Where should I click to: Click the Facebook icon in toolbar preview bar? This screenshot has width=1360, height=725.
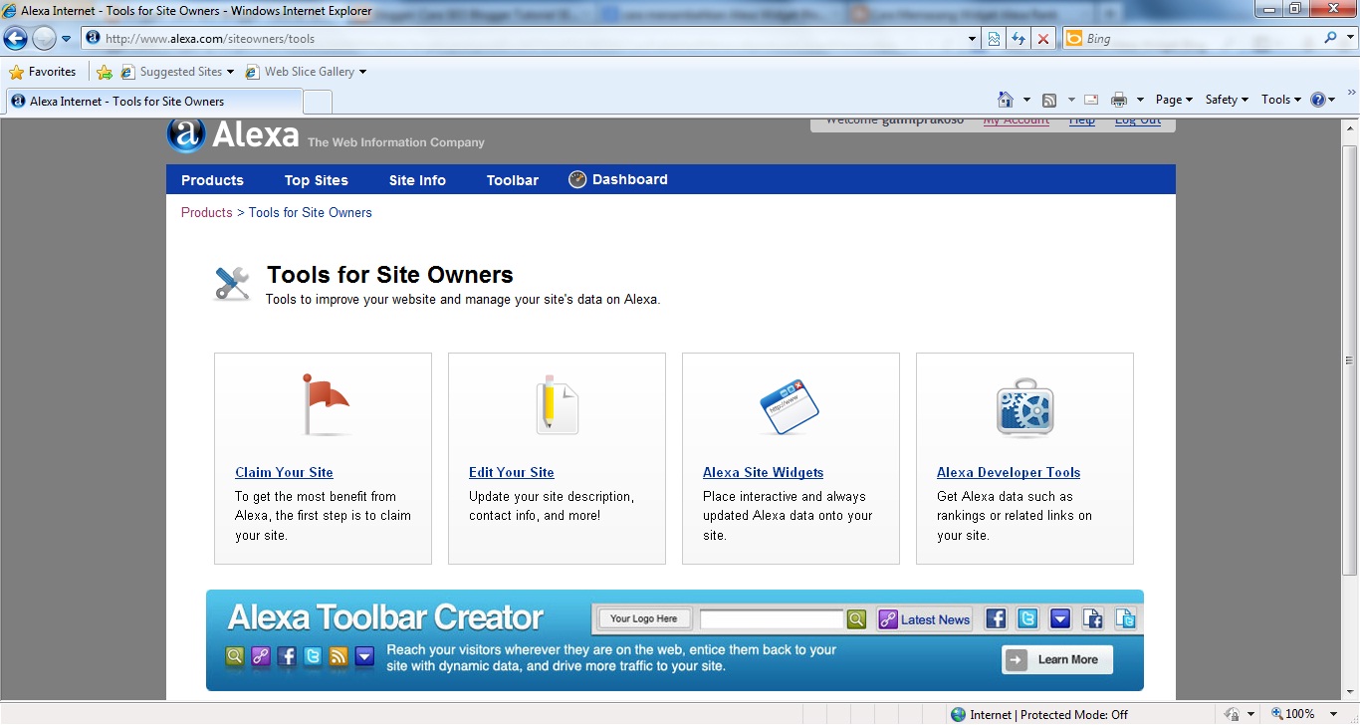click(x=996, y=618)
